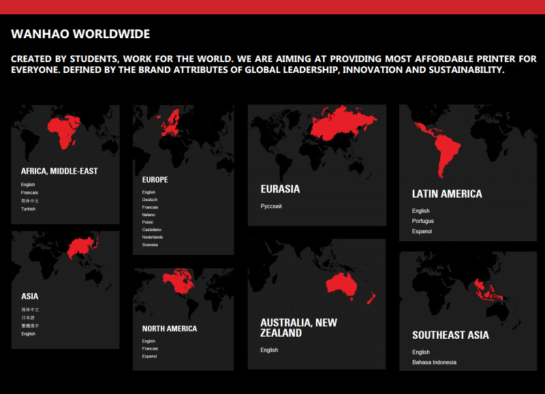Select Espanol under Latin America

422,231
